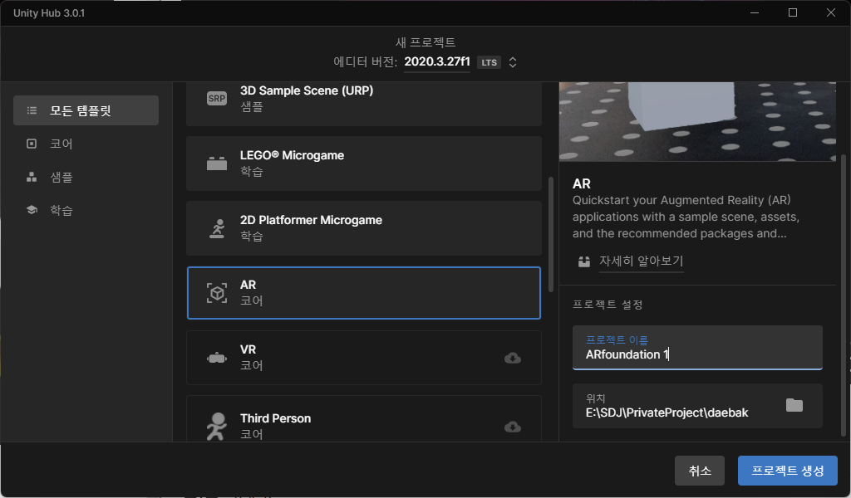Click the list icon beside 모든 템플릿
Image resolution: width=851 pixels, height=498 pixels.
coord(32,110)
